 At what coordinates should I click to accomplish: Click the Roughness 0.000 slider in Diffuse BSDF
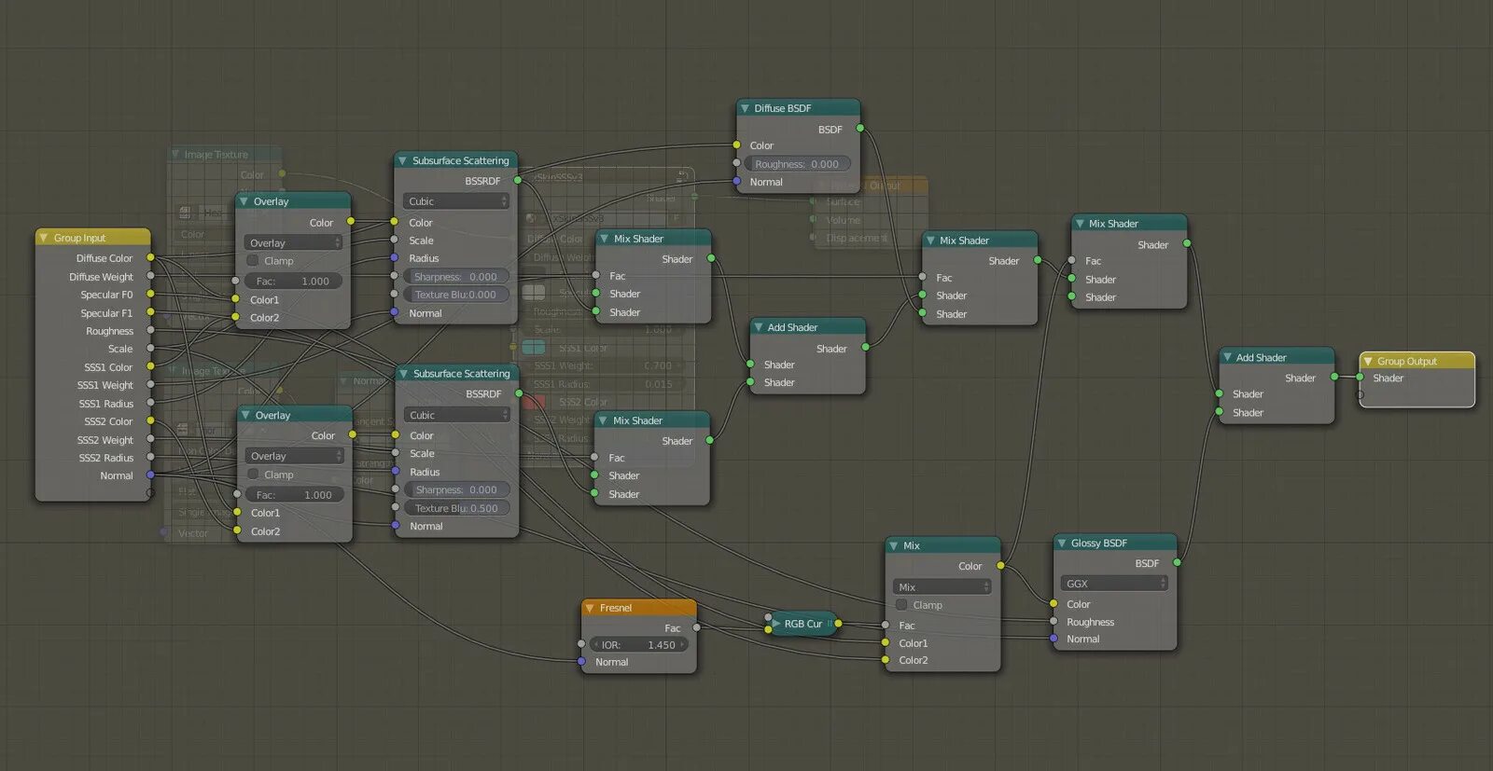click(x=797, y=164)
